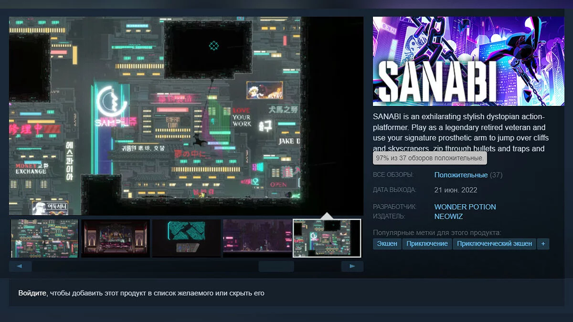Viewport: 573px width, 322px height.
Task: Select the highlighted fifth thumbnail
Action: click(327, 239)
